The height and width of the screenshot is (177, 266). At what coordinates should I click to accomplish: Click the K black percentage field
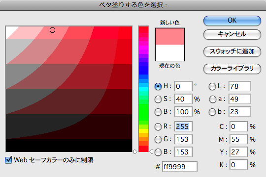[x=238, y=165]
